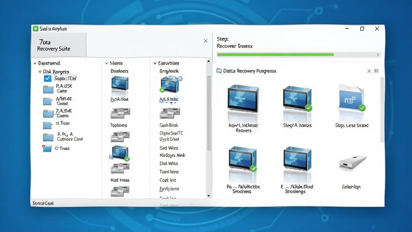Click the Recoverc Braesx step label
Screen dimensions: 412x232
pyautogui.click(x=235, y=46)
